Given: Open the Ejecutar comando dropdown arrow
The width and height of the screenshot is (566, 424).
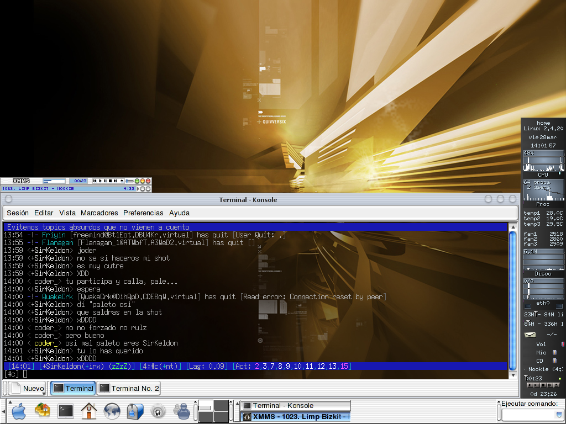Looking at the screenshot, I should click(560, 415).
